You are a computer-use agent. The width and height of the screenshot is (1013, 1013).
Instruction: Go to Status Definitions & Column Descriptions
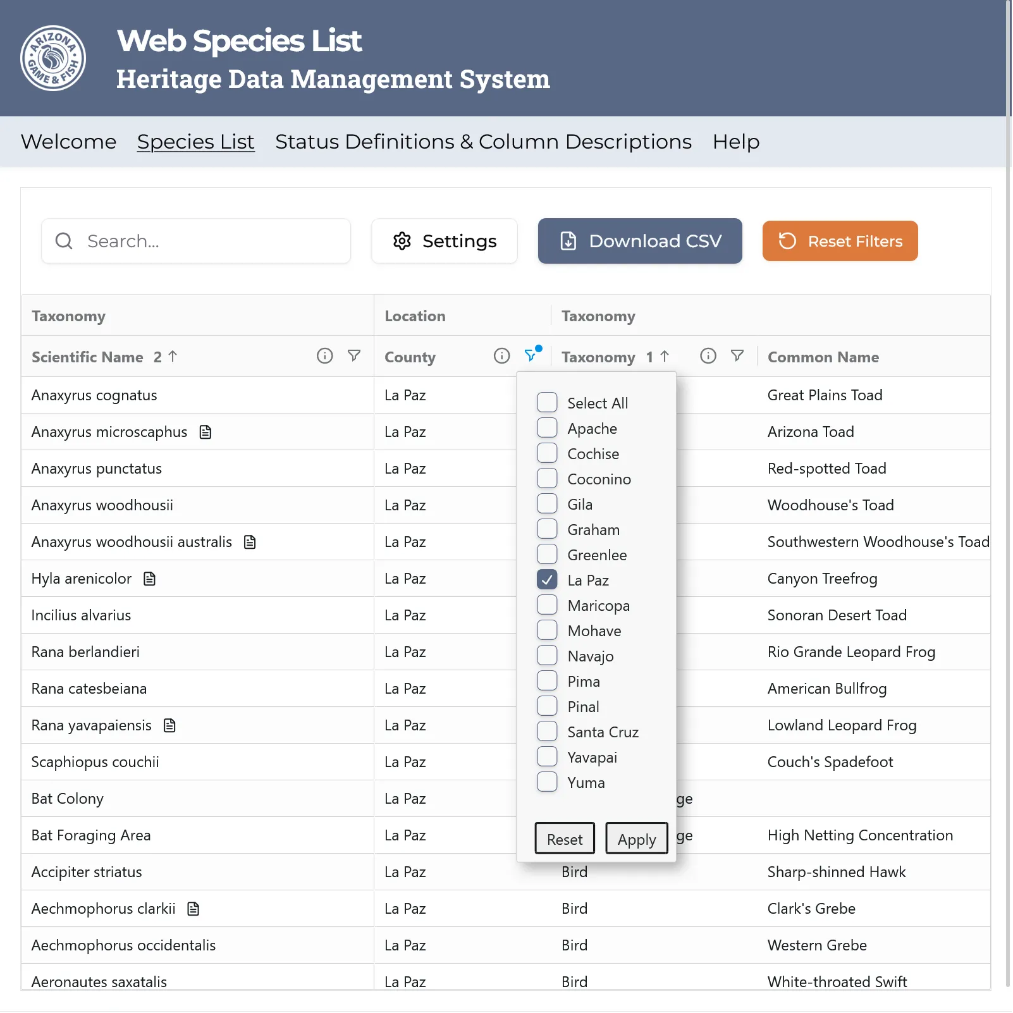pyautogui.click(x=483, y=142)
